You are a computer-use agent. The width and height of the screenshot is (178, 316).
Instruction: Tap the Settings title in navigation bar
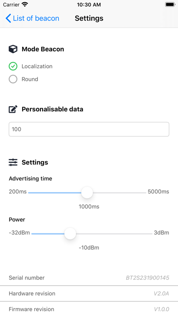coord(89,18)
